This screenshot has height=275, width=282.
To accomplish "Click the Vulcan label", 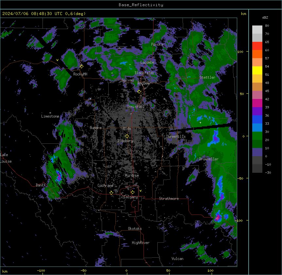I will point(178,259).
